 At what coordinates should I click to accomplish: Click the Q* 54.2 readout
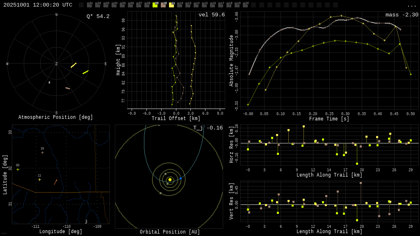[98, 16]
